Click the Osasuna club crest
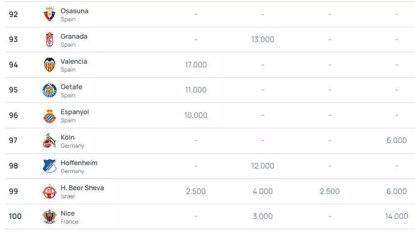 50,14
